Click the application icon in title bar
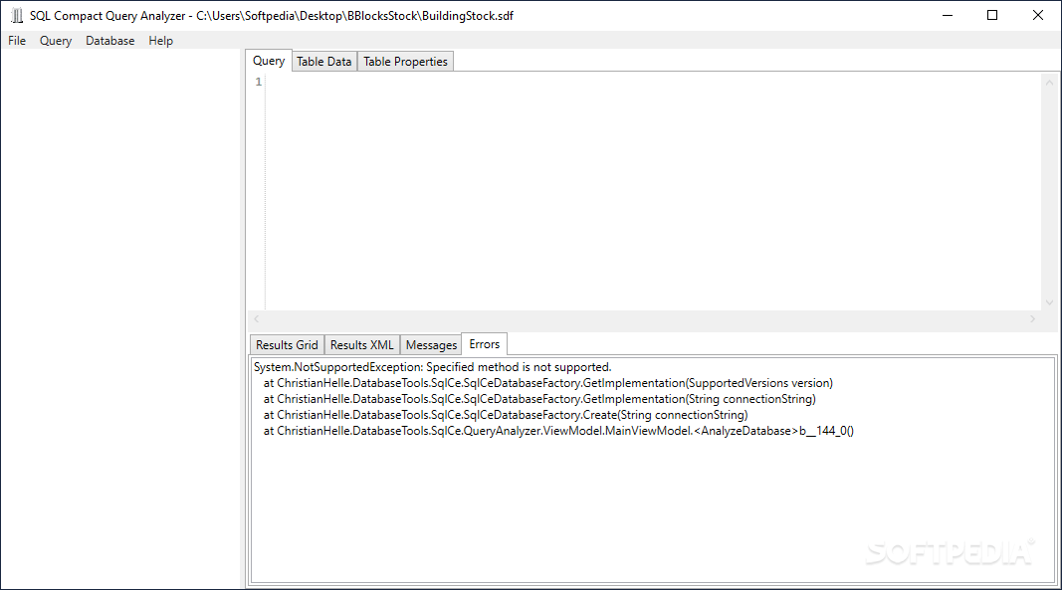The image size is (1062, 590). tap(17, 16)
